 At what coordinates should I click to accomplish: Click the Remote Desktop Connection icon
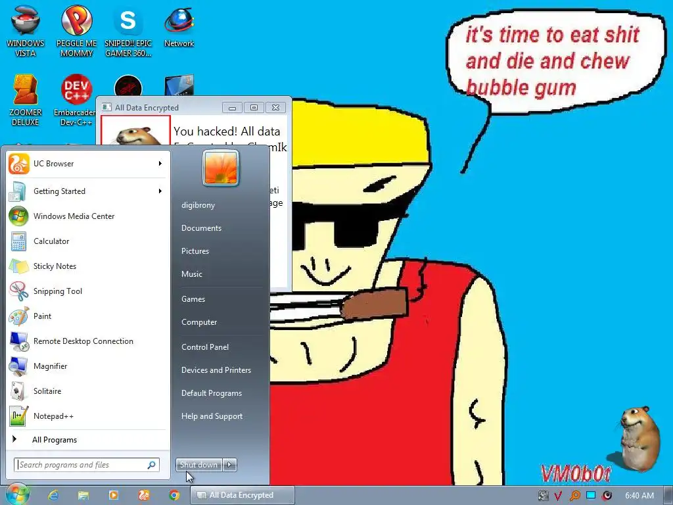click(19, 341)
